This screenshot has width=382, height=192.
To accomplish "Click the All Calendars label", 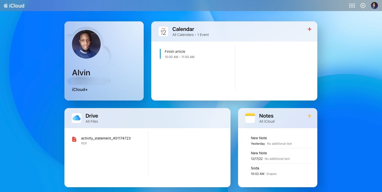I will pyautogui.click(x=183, y=35).
